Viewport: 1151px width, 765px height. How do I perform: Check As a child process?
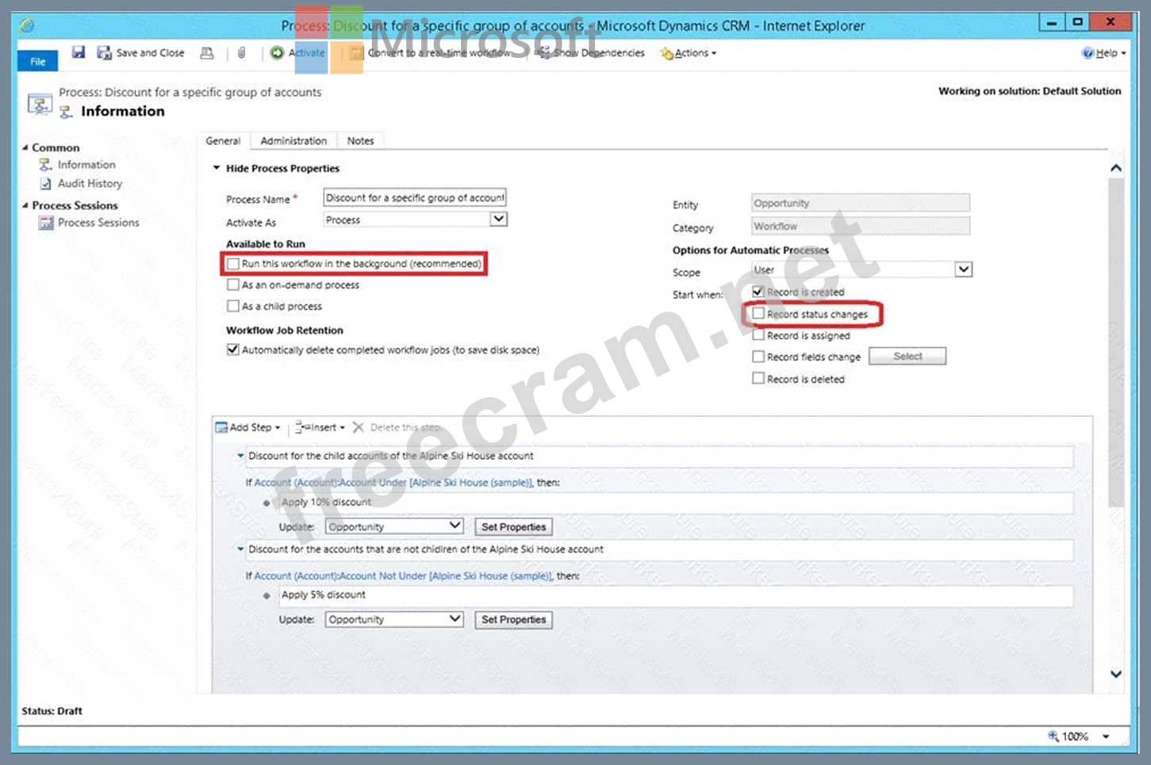coord(233,306)
